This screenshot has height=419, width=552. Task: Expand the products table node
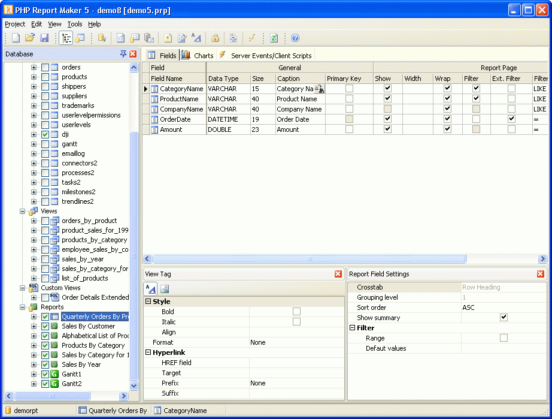point(34,77)
